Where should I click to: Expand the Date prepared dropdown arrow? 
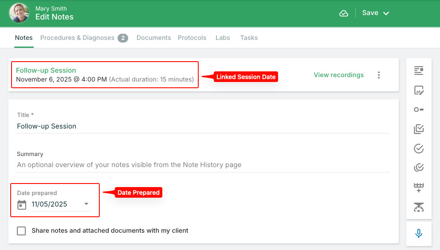click(86, 204)
